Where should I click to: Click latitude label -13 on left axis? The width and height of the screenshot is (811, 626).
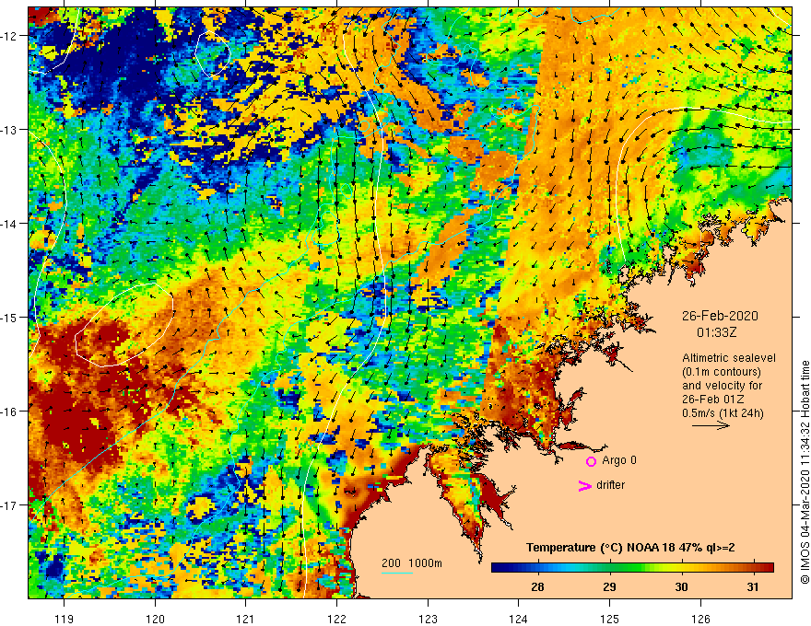(10, 130)
